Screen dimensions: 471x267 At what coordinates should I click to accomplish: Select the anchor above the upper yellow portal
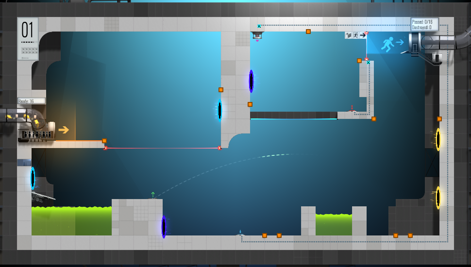click(x=439, y=119)
